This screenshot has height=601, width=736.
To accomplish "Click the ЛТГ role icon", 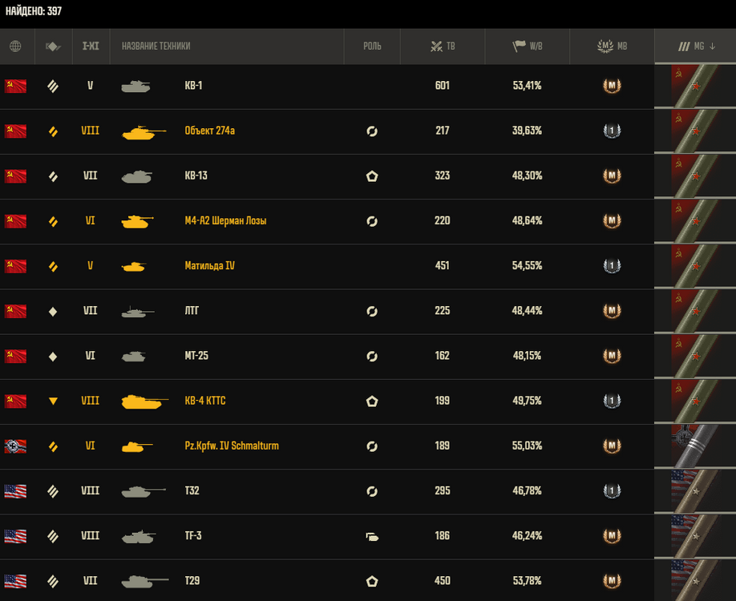I will [372, 311].
